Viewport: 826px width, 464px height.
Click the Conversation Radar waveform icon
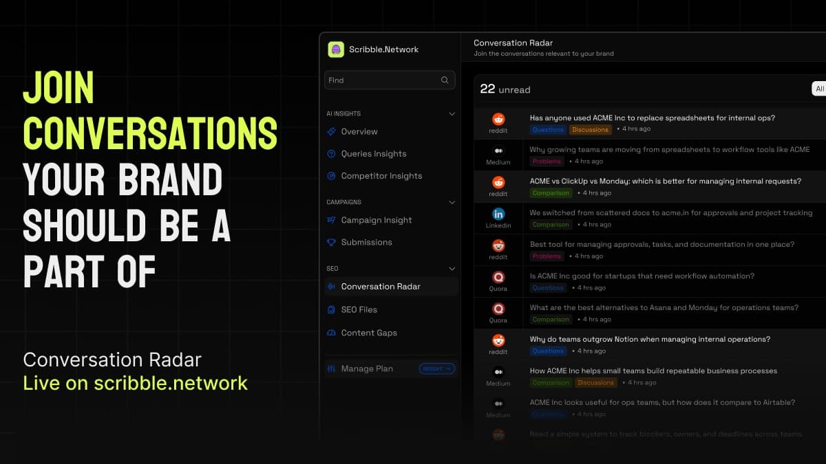pyautogui.click(x=332, y=287)
